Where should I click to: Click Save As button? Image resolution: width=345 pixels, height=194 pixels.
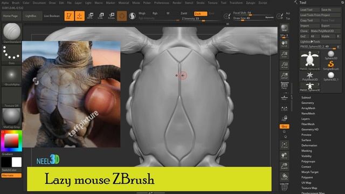point(330,10)
